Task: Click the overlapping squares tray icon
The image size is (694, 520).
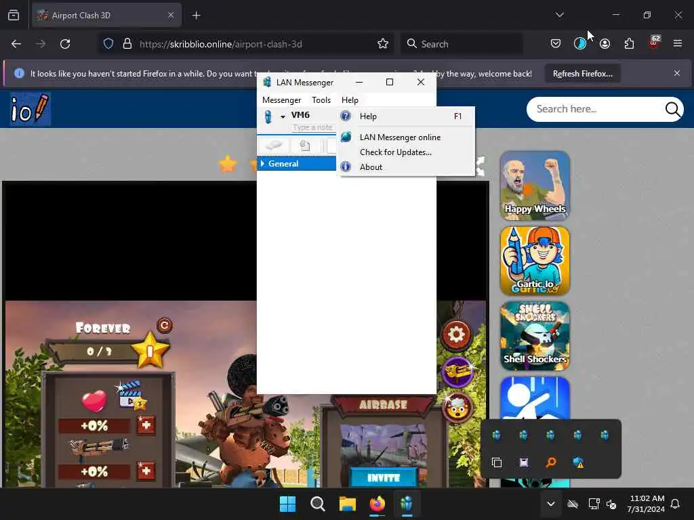Action: click(497, 462)
